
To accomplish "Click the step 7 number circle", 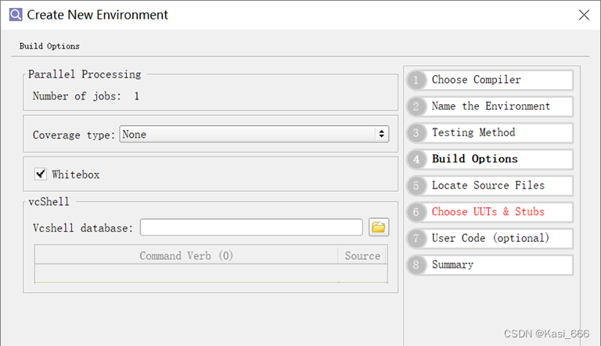I will 417,238.
